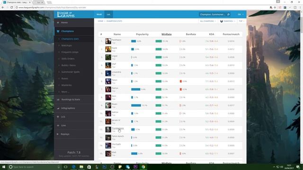The height and width of the screenshot is (170, 303).
Task: Open the Lissandra name link
Action: click(116, 72)
